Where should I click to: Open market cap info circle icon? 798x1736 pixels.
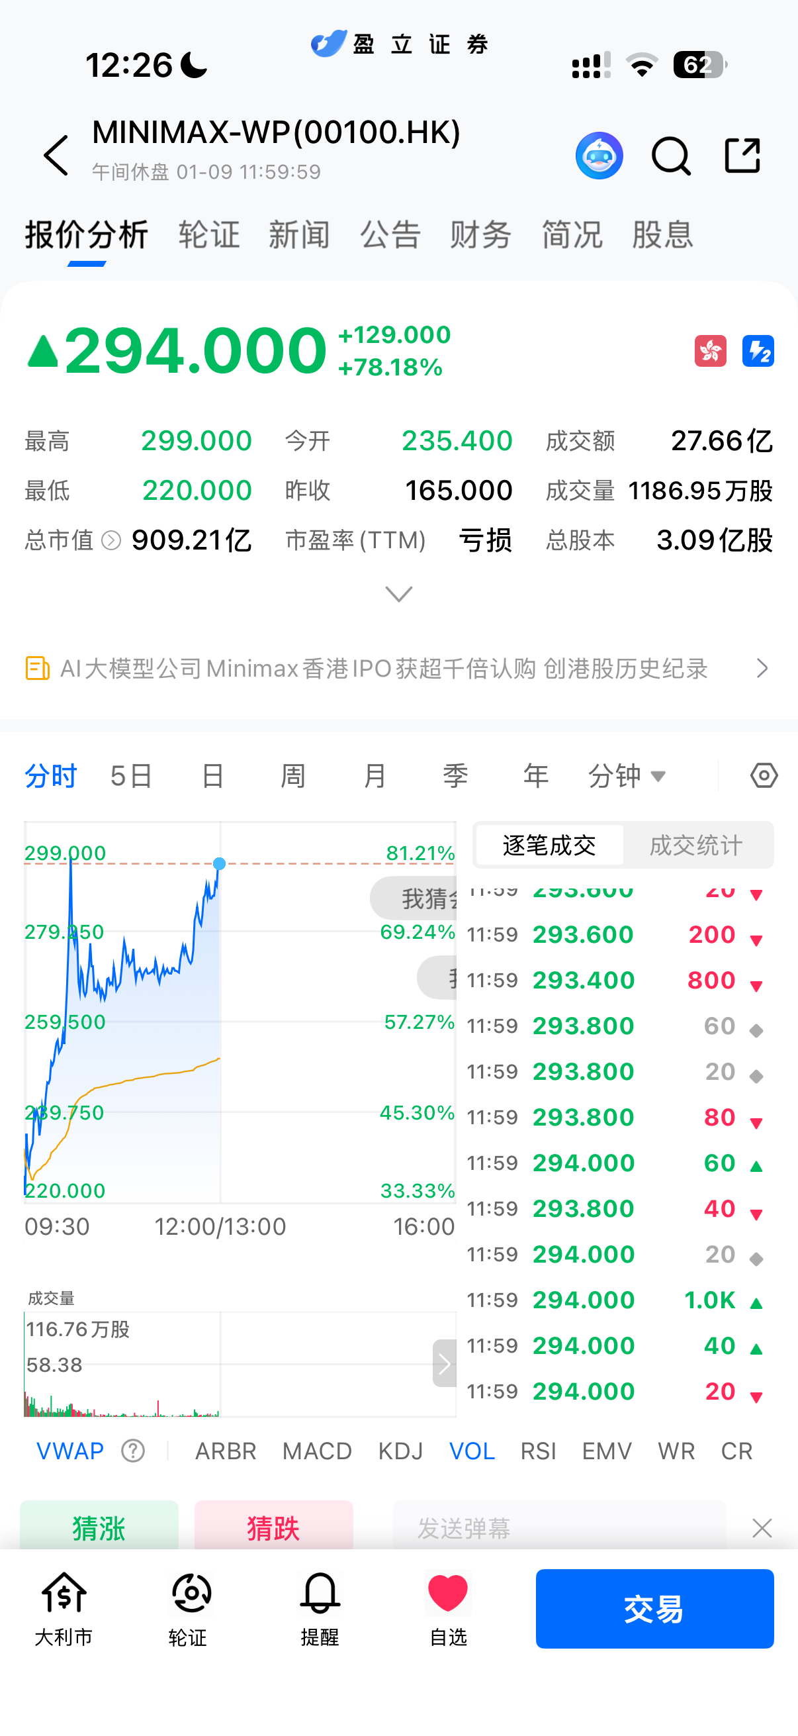pyautogui.click(x=111, y=540)
